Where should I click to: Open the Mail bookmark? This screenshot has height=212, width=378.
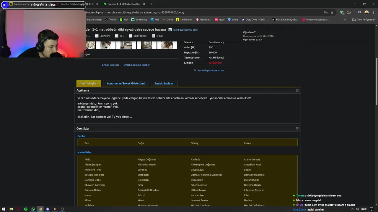pyautogui.click(x=155, y=20)
